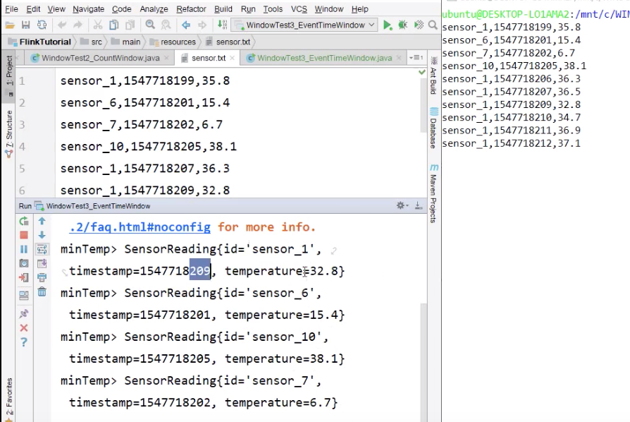Screen dimensions: 630x422
Task: Switch to the WindowTest3_EventTimeWindow.java tab
Action: pyautogui.click(x=324, y=58)
